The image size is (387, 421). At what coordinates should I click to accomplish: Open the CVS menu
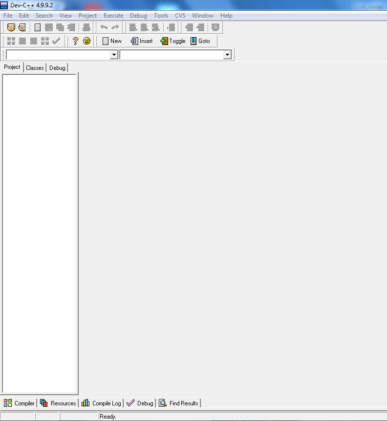point(180,16)
